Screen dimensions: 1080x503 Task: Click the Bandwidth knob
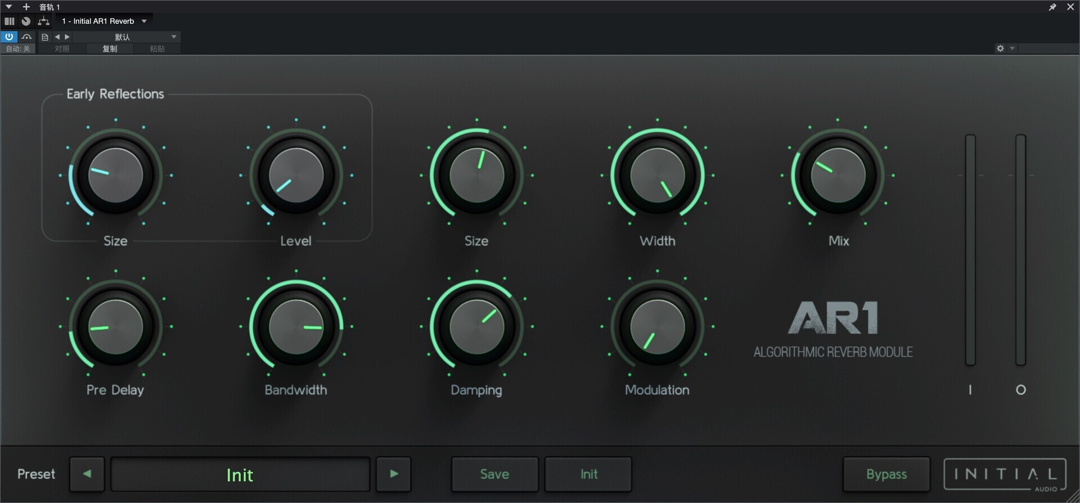[x=296, y=326]
